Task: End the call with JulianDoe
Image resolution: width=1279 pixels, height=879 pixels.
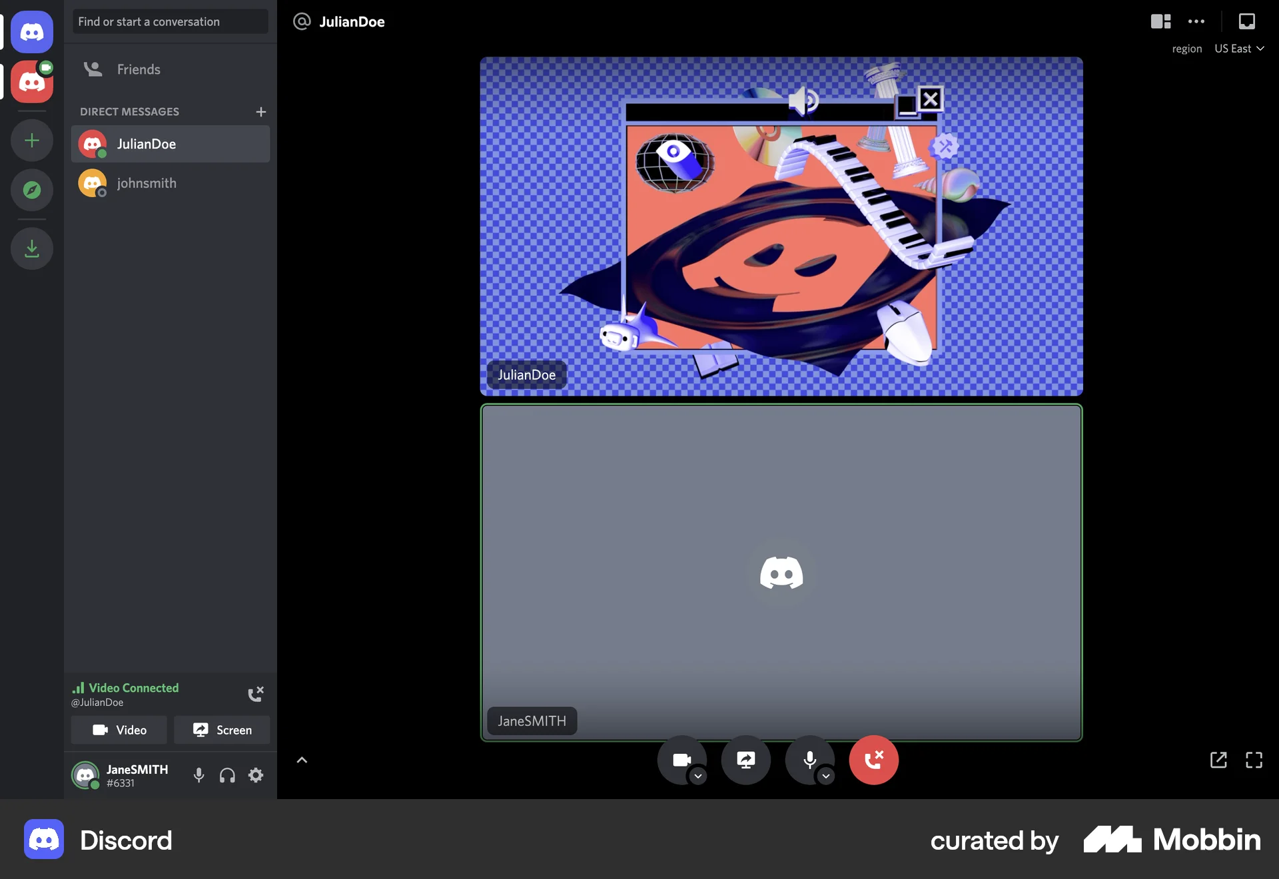Action: (874, 760)
